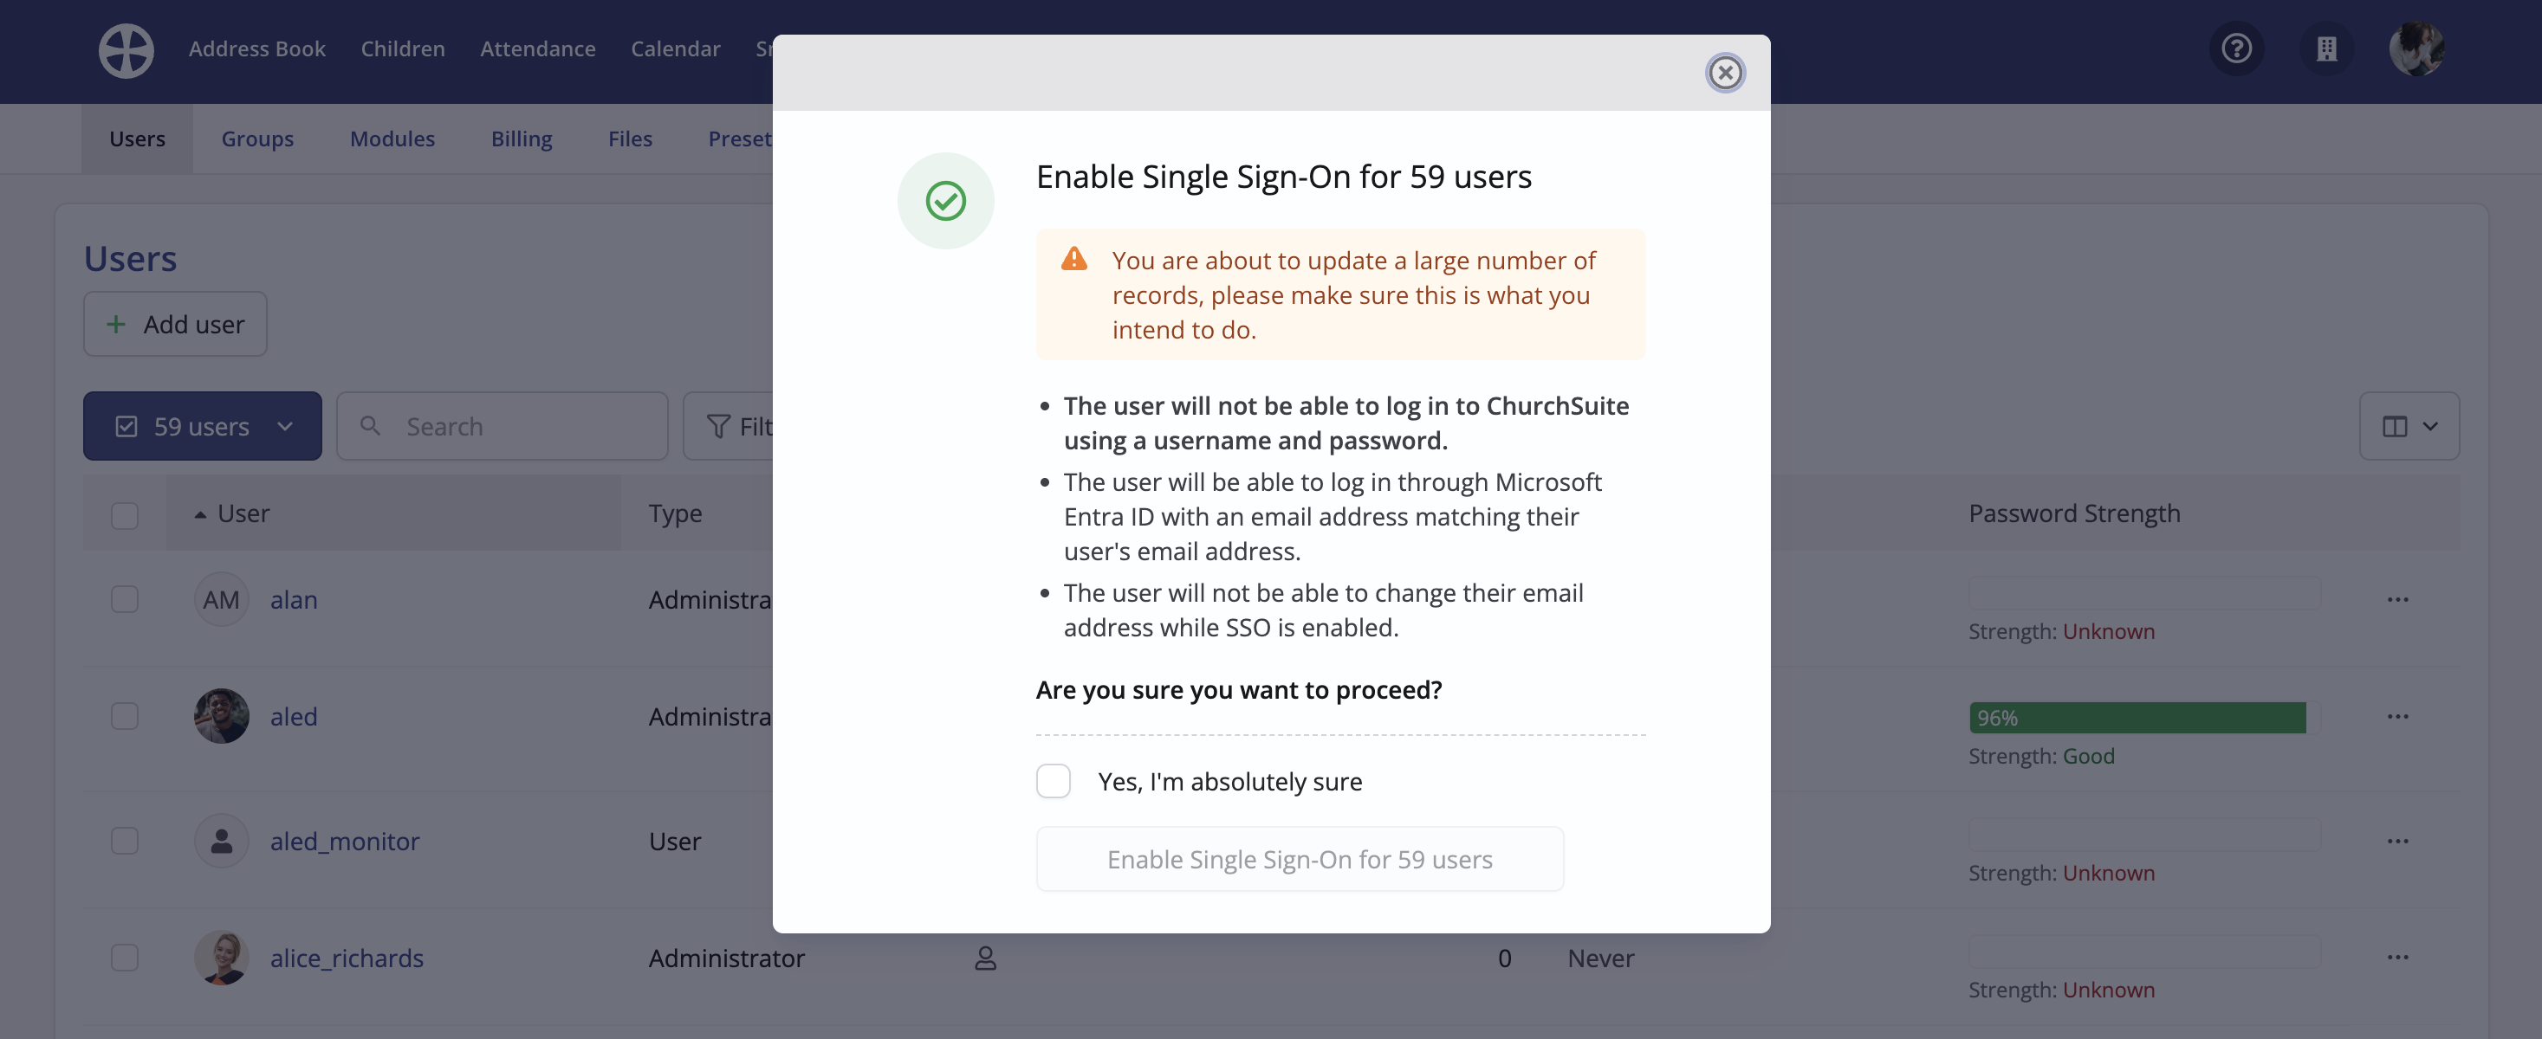Expand the 59 users selection dropdown

(202, 426)
